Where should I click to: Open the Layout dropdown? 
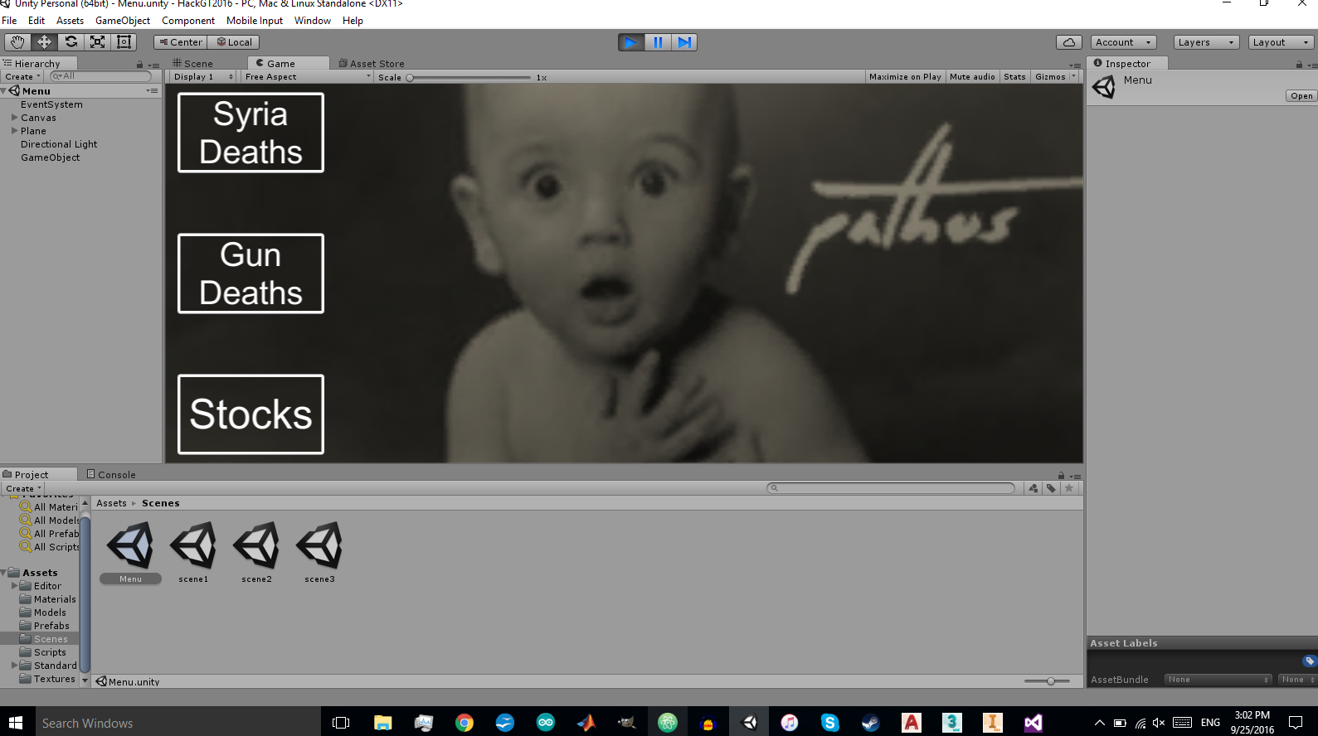pyautogui.click(x=1282, y=42)
